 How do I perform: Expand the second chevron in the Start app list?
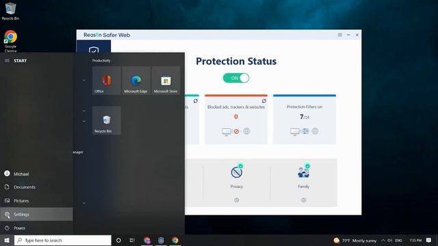[83, 111]
